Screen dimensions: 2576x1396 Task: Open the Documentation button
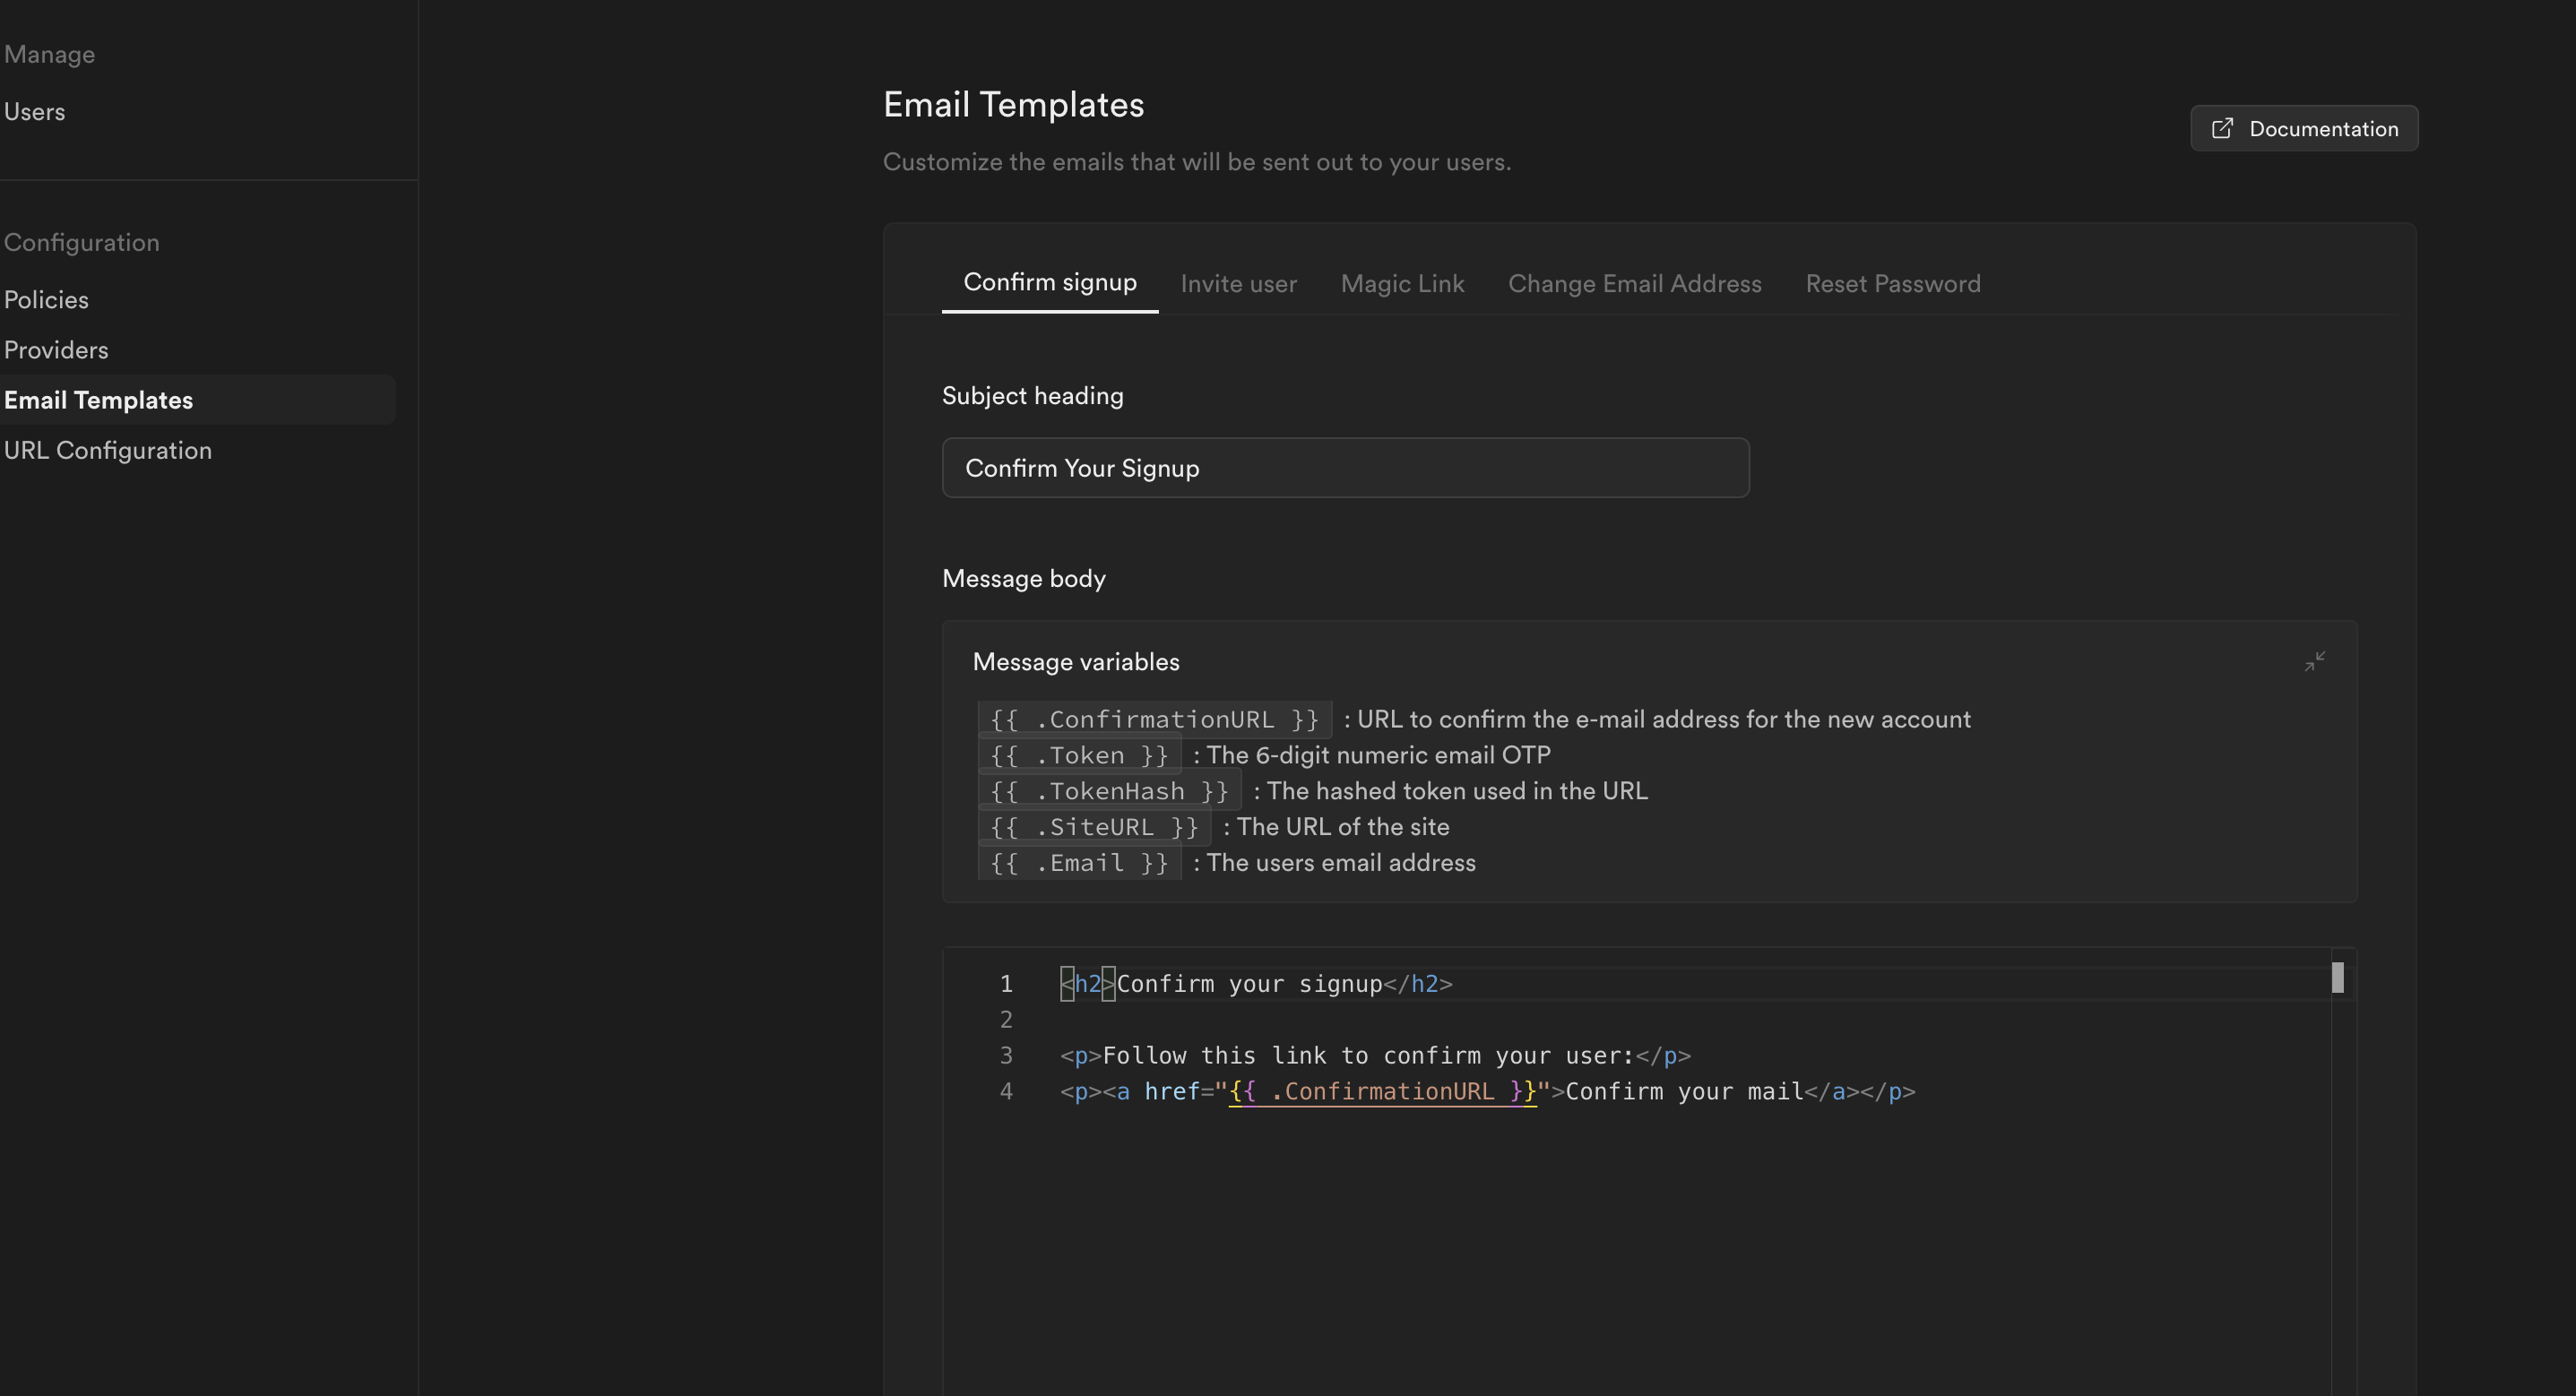2303,129
